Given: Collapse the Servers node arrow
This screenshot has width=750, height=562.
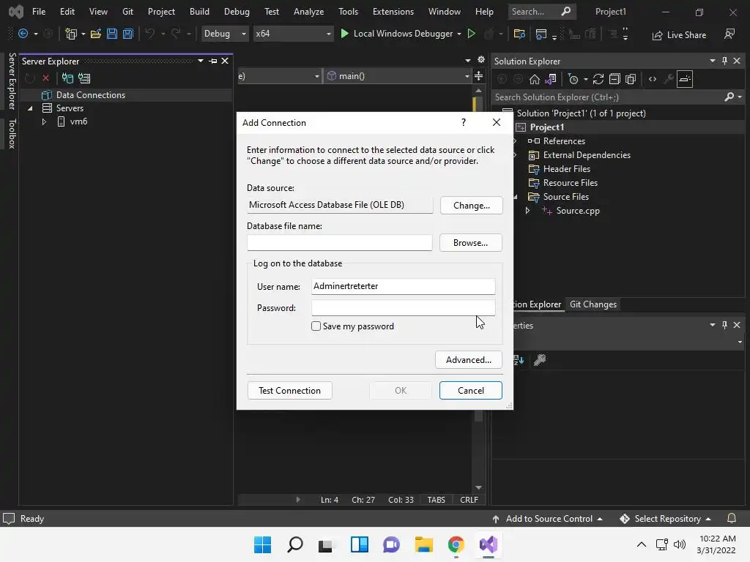Looking at the screenshot, I should [30, 108].
